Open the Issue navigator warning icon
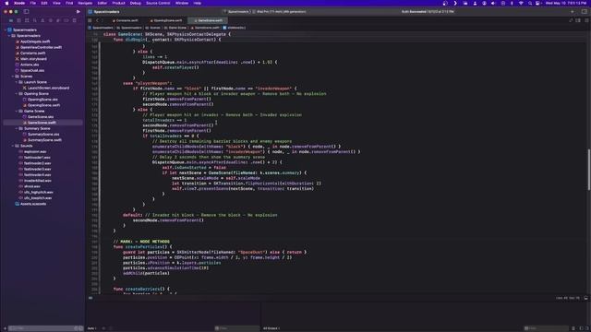 (x=42, y=20)
